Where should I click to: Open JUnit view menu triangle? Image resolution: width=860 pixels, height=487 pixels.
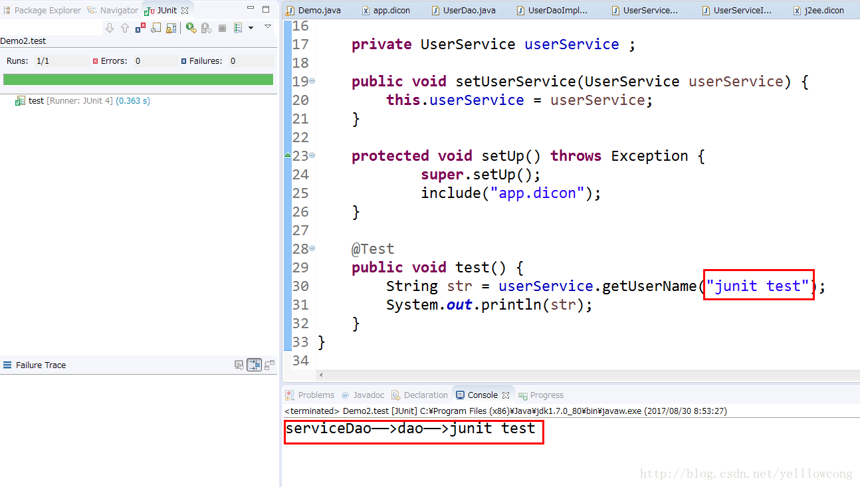coord(268,27)
